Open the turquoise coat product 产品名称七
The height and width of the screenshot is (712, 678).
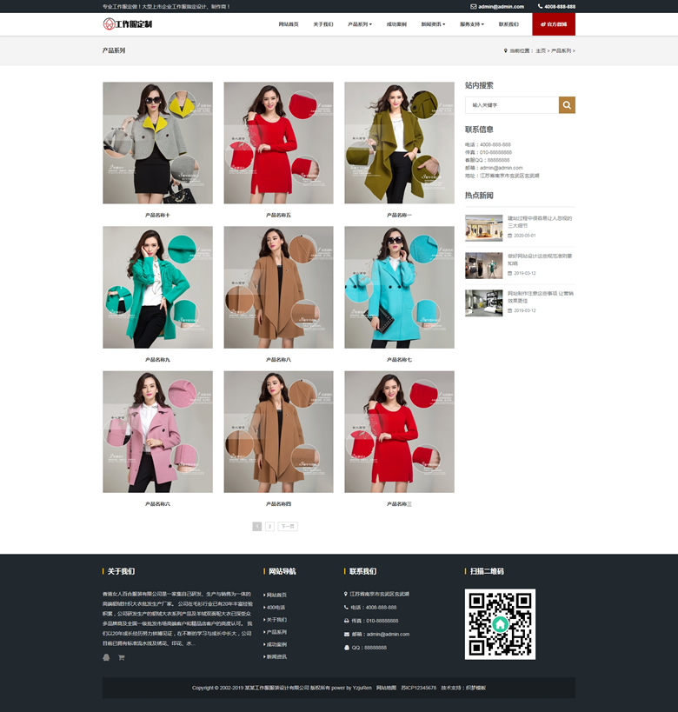pos(399,288)
